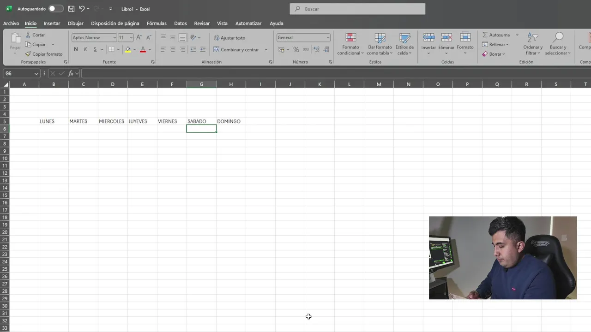Increase indent icon
The image size is (591, 332).
click(x=203, y=49)
